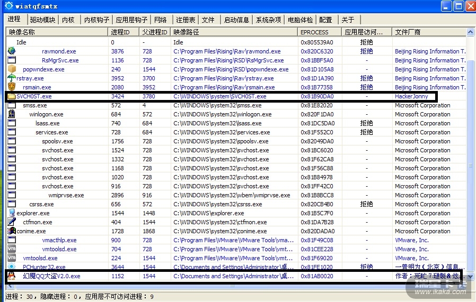Open the 注册表 tab
Viewport: 476px width, 302px height.
point(186,20)
